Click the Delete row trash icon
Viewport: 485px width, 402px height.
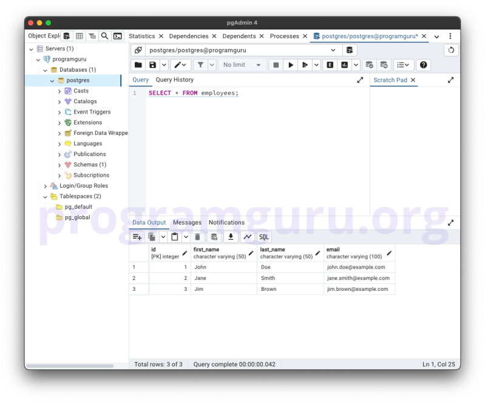(198, 237)
